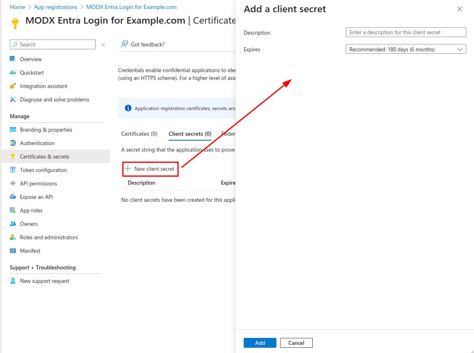Focus the sidebar Search box
The height and width of the screenshot is (353, 474).
click(53, 44)
